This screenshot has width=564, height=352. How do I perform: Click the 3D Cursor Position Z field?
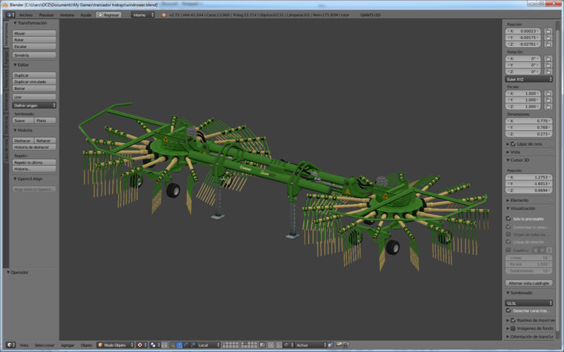pos(528,191)
